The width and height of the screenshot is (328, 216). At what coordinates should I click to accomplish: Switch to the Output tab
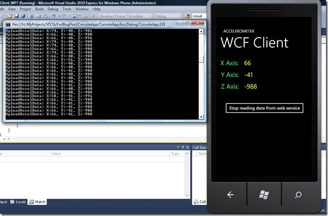4,202
